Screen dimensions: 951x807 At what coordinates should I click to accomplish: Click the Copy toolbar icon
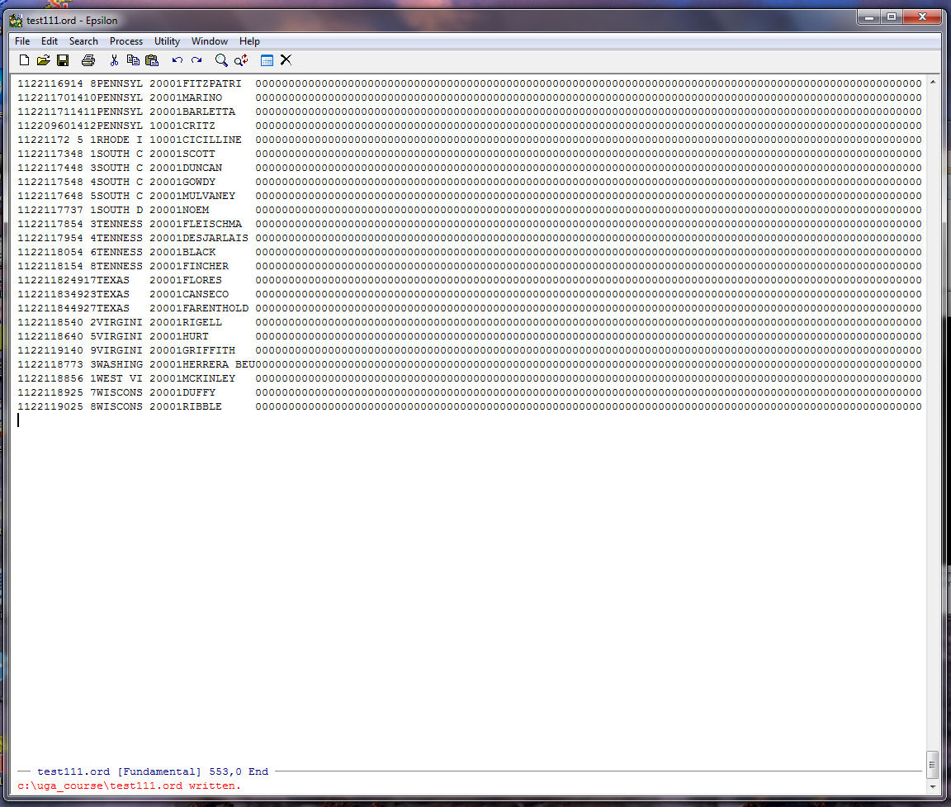(133, 60)
